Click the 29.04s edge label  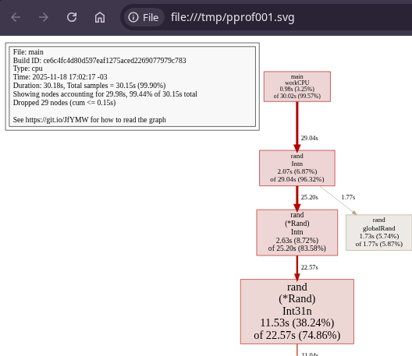coord(310,138)
